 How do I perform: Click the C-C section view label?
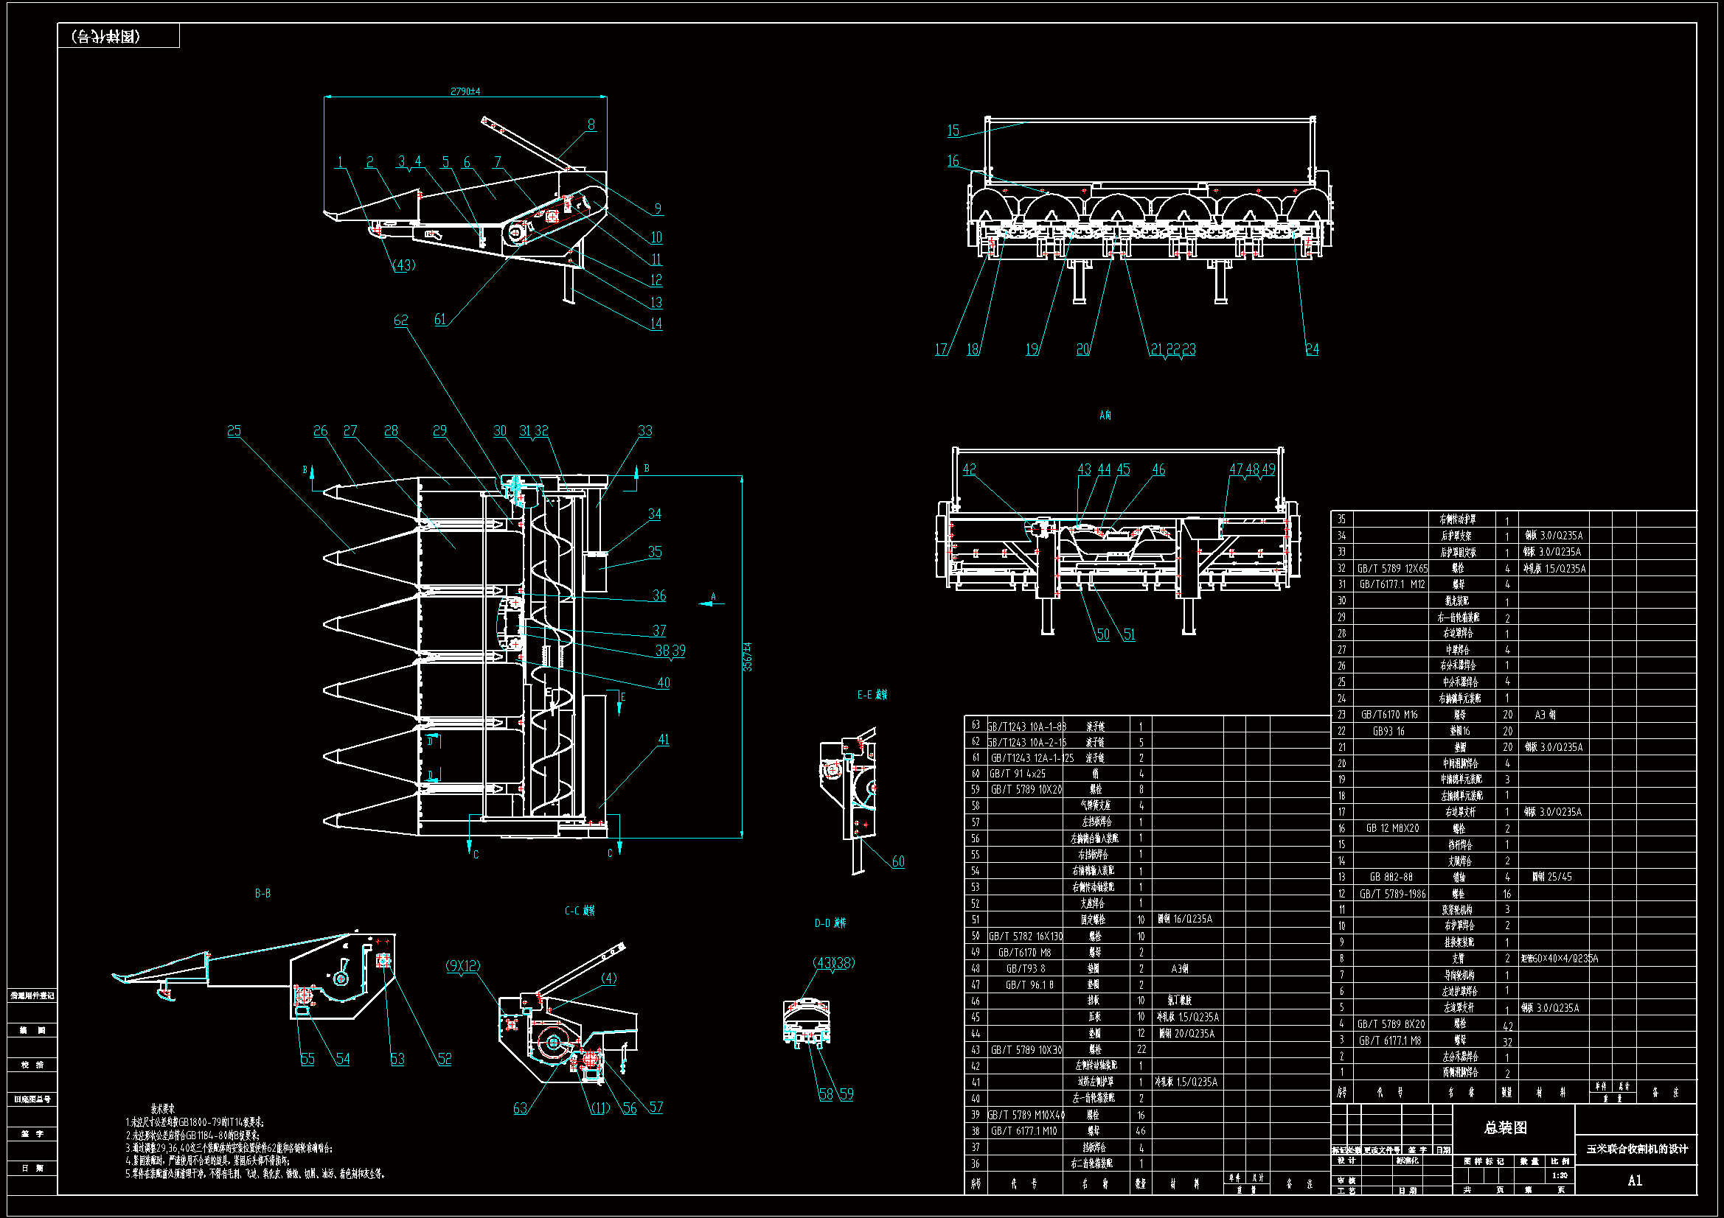579,910
